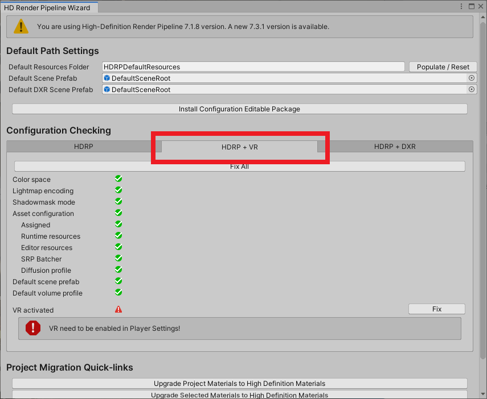Click Fix button for VR activated
This screenshot has width=487, height=399.
click(x=437, y=309)
